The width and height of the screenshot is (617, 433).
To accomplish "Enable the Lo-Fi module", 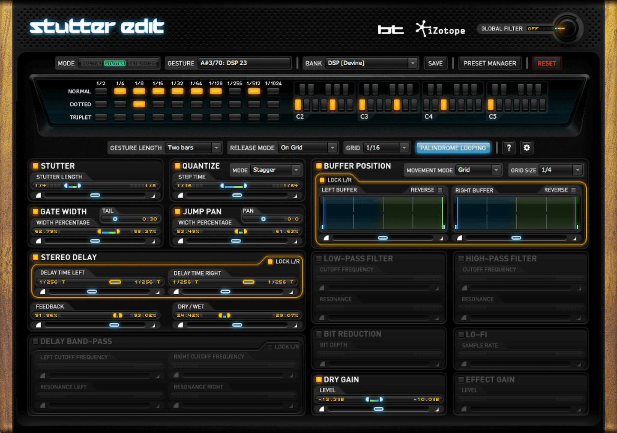I will click(x=461, y=334).
